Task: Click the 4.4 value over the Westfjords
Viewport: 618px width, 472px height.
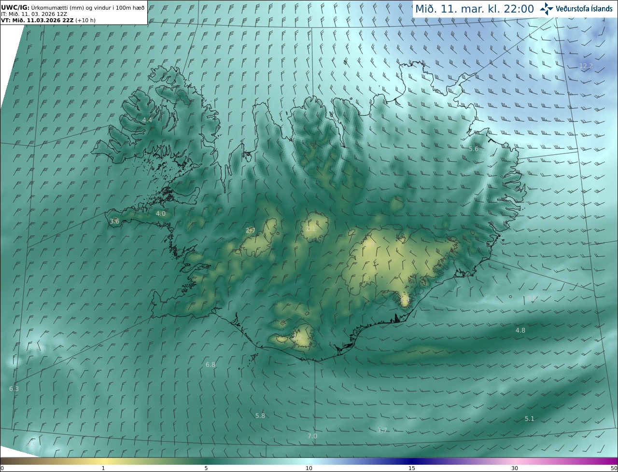Action: click(147, 120)
